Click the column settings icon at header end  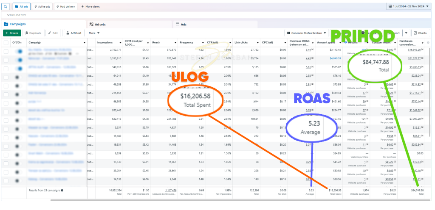pos(428,43)
